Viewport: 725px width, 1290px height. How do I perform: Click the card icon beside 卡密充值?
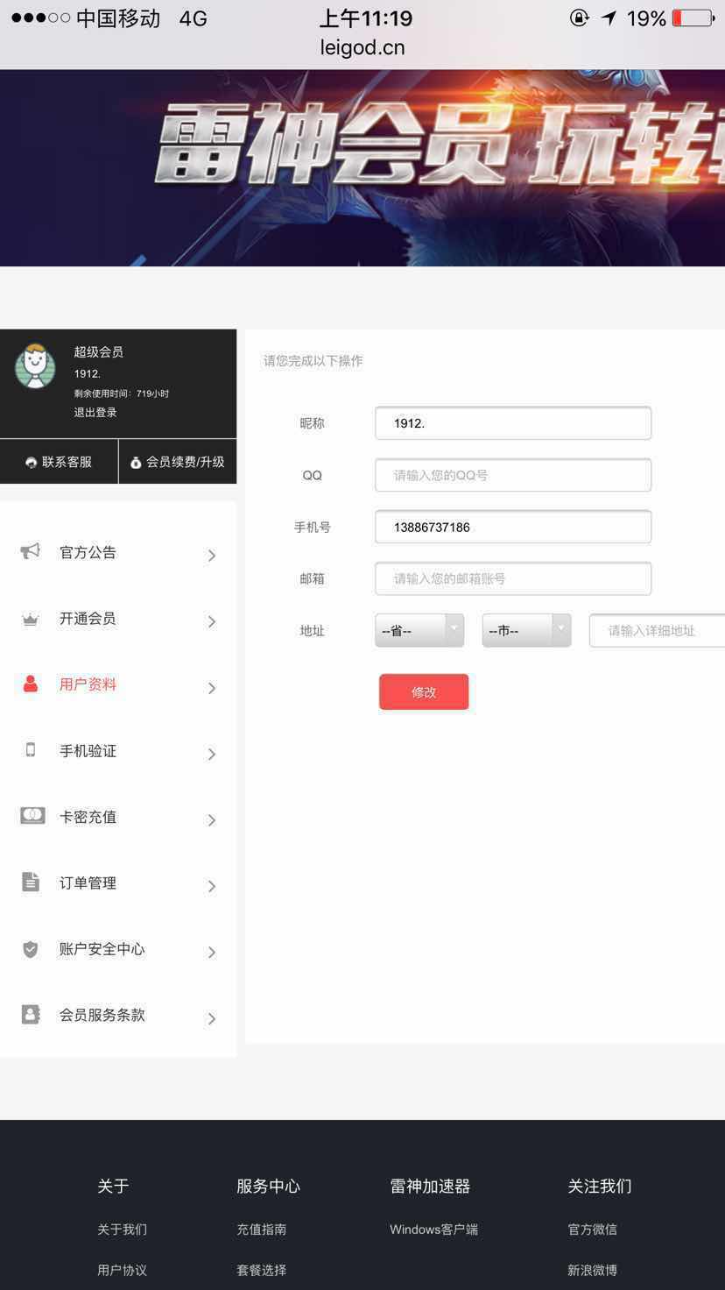pyautogui.click(x=32, y=816)
